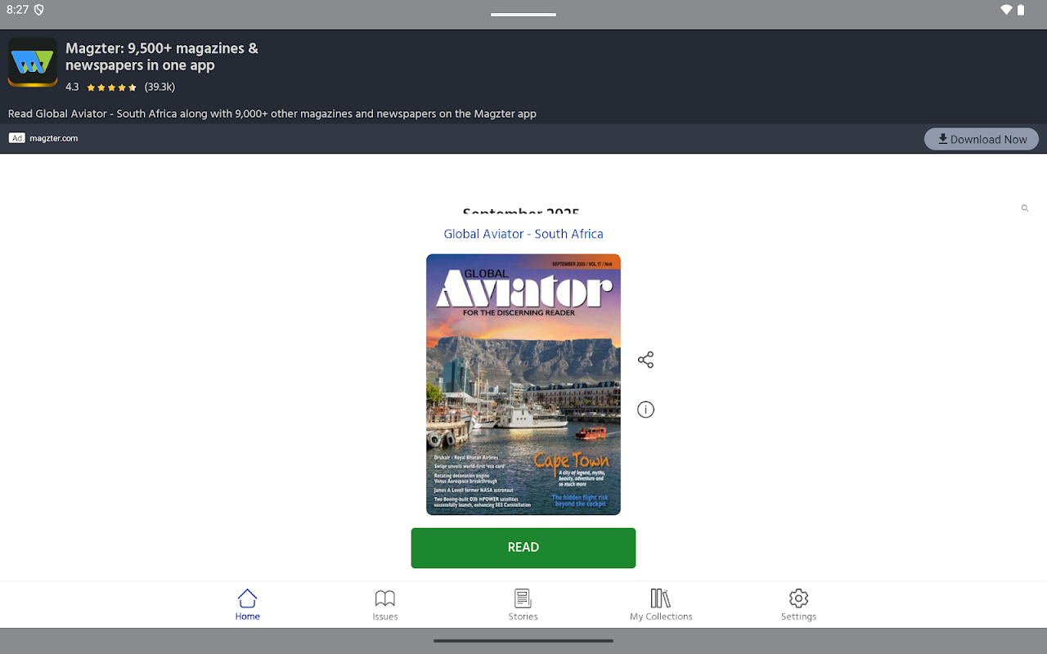
Task: Tap the share icon beside the cover
Action: pyautogui.click(x=645, y=360)
